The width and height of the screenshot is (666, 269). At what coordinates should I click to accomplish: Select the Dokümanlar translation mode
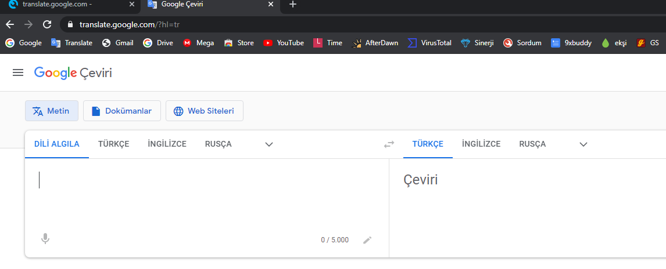click(122, 111)
